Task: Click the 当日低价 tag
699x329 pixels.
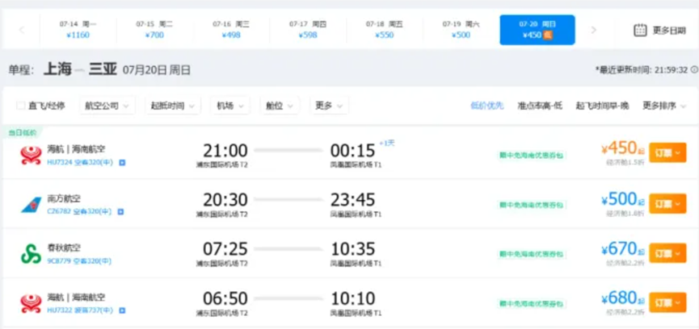Action: (x=22, y=132)
